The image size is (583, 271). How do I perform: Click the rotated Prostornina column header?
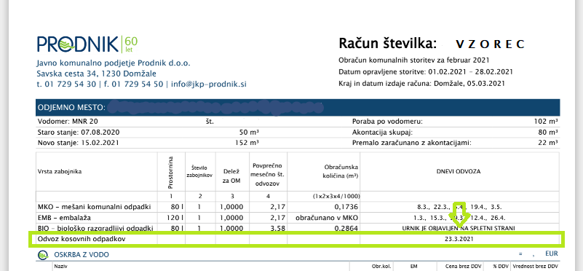[171, 172]
